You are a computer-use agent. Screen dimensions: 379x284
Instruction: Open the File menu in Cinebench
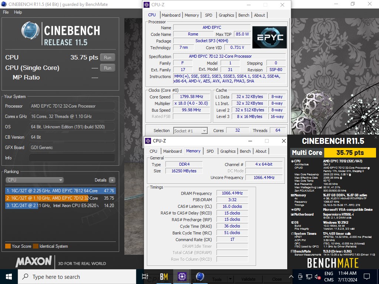point(6,12)
